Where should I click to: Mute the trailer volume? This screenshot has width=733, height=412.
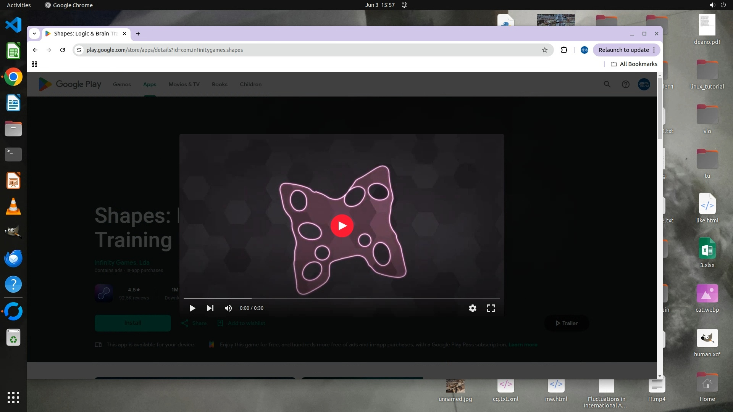click(x=228, y=308)
